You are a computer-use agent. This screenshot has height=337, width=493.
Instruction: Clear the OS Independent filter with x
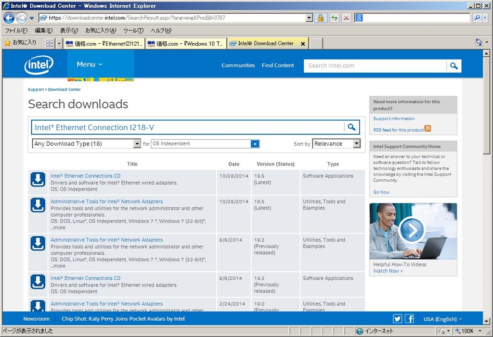pyautogui.click(x=255, y=144)
